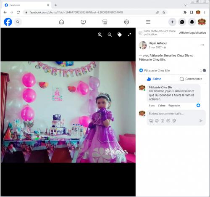210x197 pixels.
Task: Open the account profile picture menu
Action: click(202, 22)
